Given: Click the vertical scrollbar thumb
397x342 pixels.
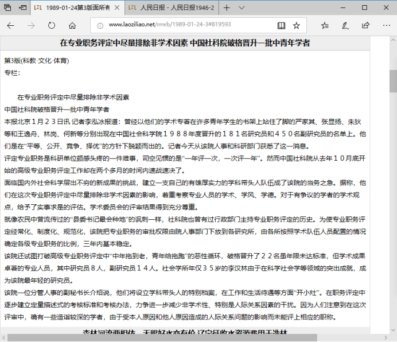Looking at the screenshot, I should click(x=393, y=81).
